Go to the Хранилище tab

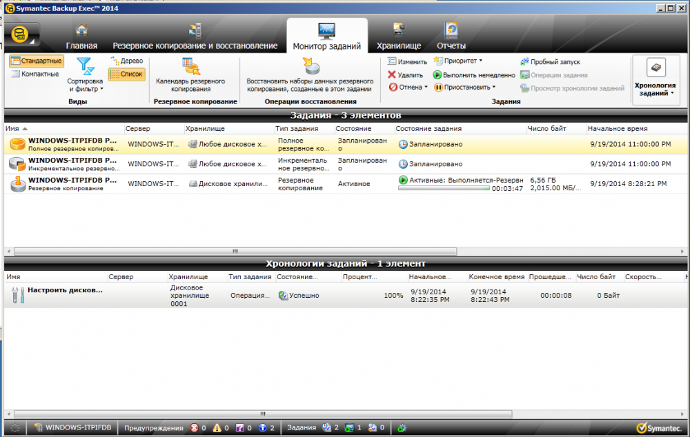[x=399, y=37]
